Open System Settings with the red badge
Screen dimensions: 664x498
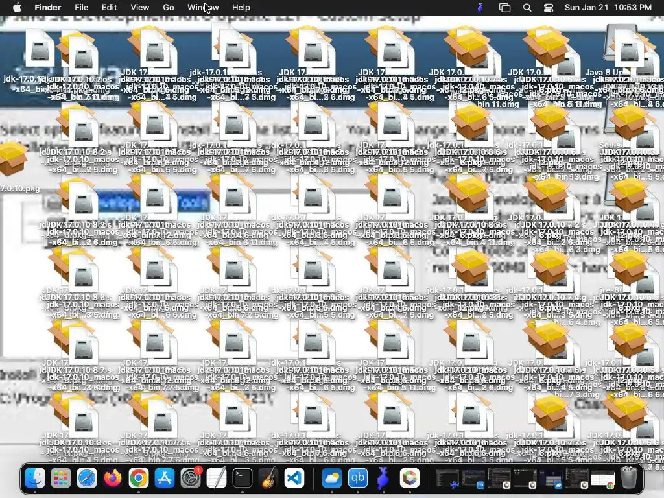tap(191, 478)
